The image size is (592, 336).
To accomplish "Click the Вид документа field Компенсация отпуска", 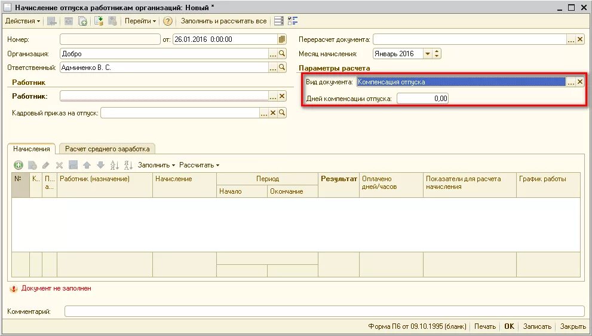I will pos(461,82).
